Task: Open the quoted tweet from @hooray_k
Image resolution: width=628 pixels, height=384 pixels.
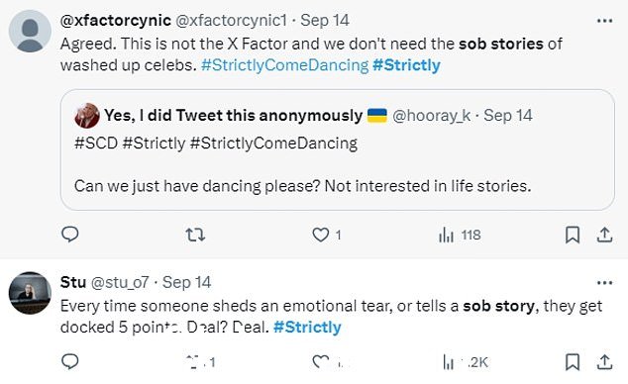Action: [337, 150]
